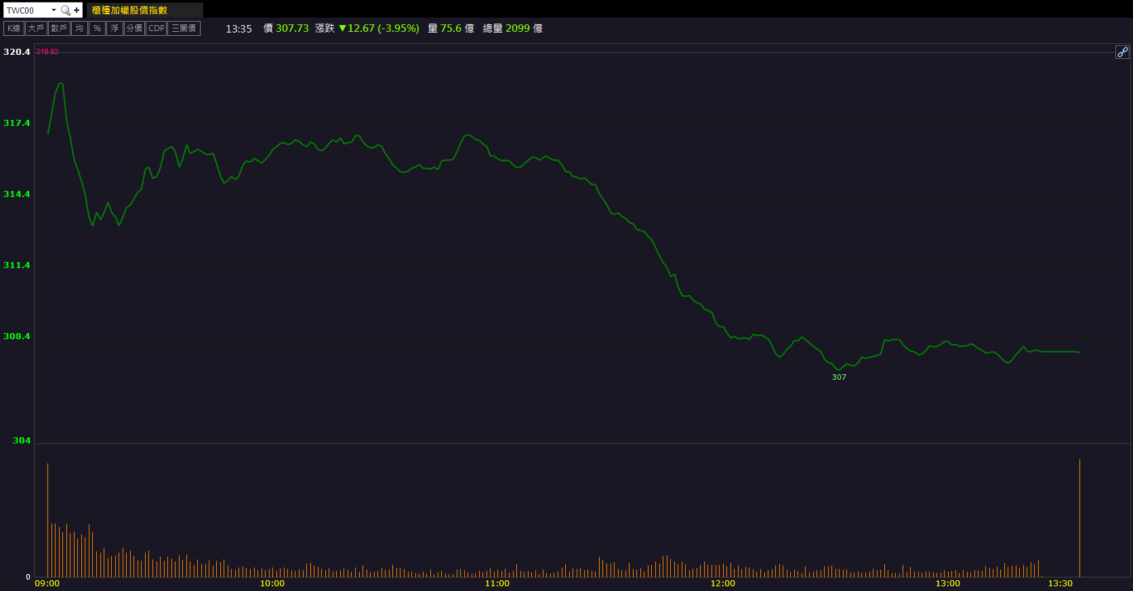This screenshot has height=591, width=1133.
Task: Click the TWC00 symbol input field
Action: point(26,10)
